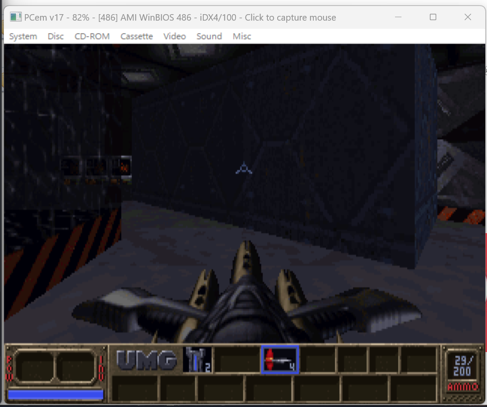Click the triangular crosshair in game view
Viewport: 487px width, 407px height.
click(x=244, y=168)
